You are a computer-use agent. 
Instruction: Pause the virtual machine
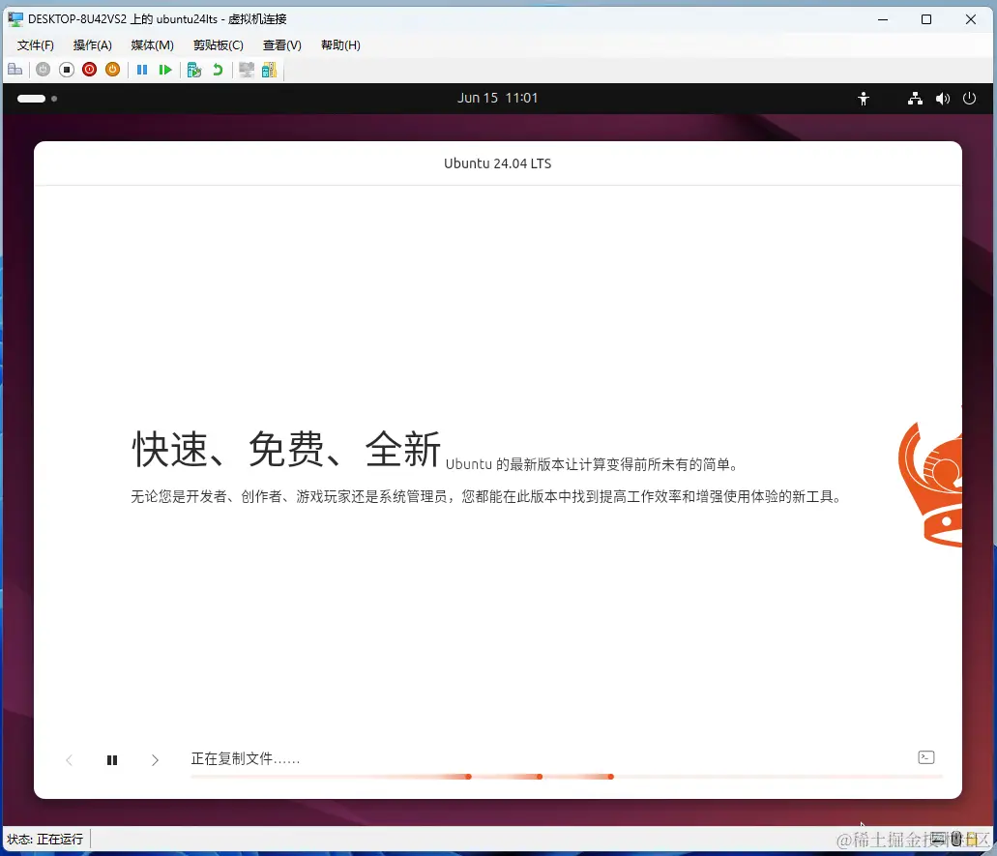tap(140, 69)
